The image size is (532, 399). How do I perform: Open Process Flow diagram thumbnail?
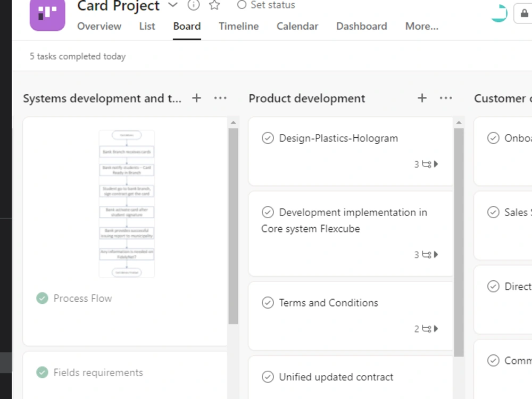(127, 204)
